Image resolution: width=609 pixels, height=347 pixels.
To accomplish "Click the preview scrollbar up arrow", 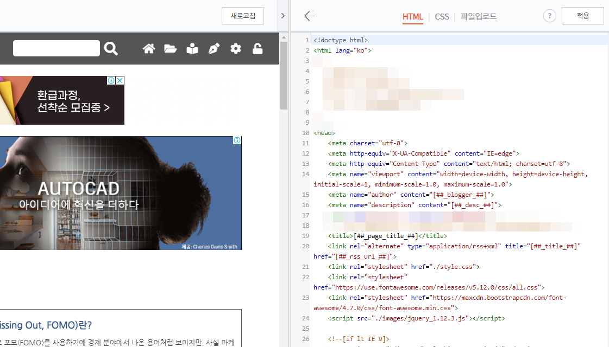I will 284,37.
